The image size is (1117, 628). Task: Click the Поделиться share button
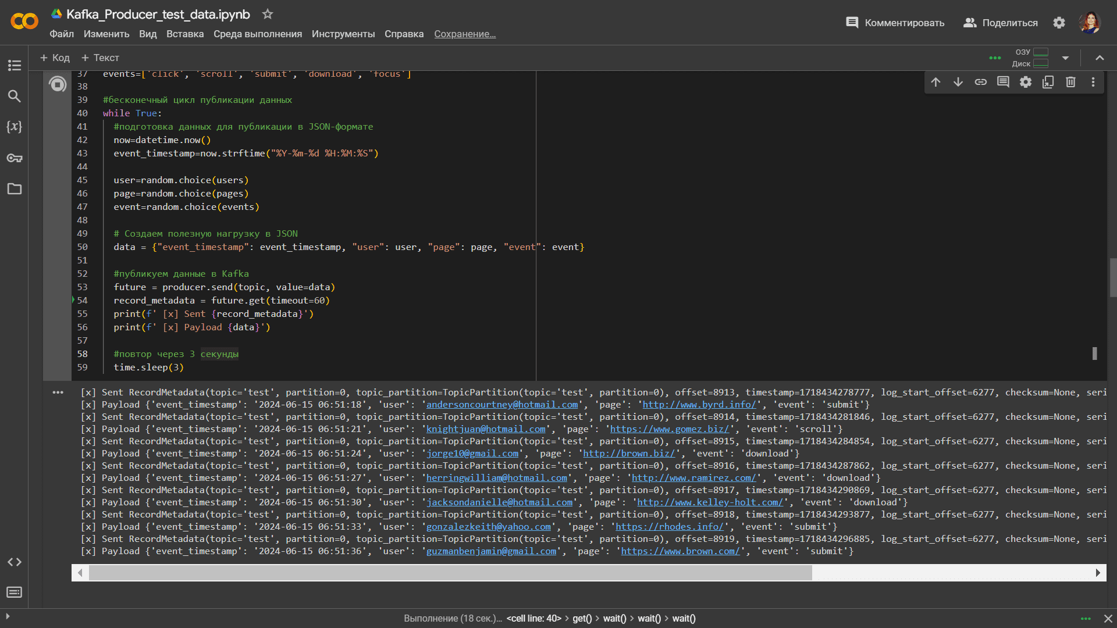[1001, 23]
